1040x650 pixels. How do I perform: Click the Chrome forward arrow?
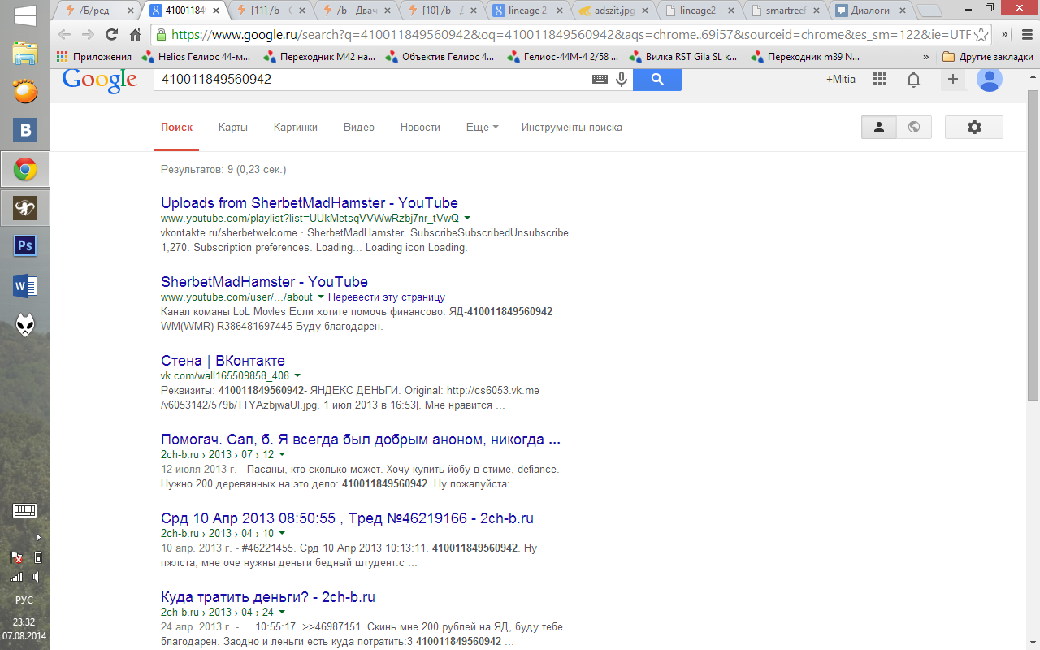point(88,34)
